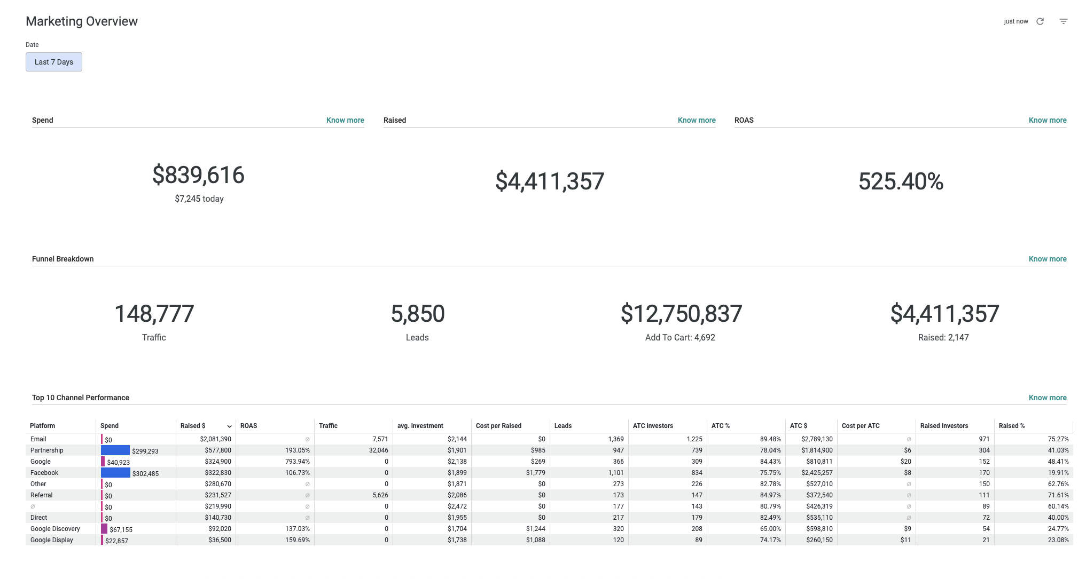
Task: Click the Google Discovery platform cell
Action: (x=55, y=529)
